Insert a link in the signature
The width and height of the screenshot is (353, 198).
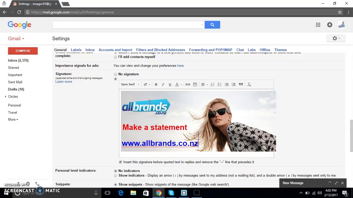click(188, 84)
